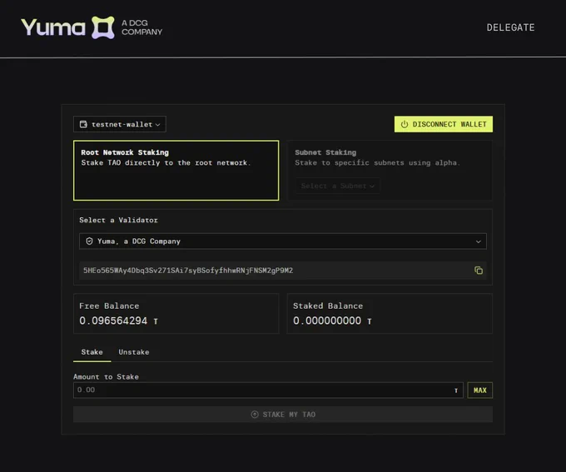Click the Free Balance value 0.096564294
Screen dimensions: 566x472
[113, 320]
